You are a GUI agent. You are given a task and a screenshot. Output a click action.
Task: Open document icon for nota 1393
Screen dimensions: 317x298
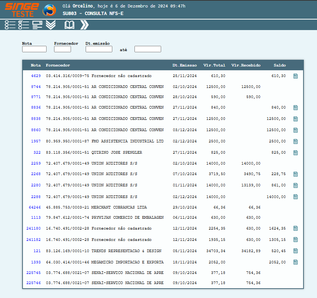coord(296,262)
